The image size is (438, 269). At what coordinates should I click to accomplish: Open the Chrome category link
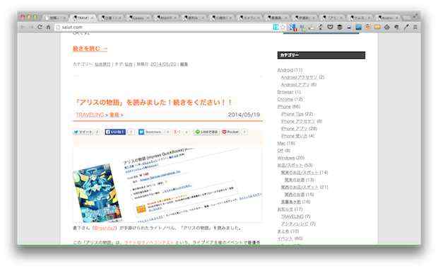[285, 99]
